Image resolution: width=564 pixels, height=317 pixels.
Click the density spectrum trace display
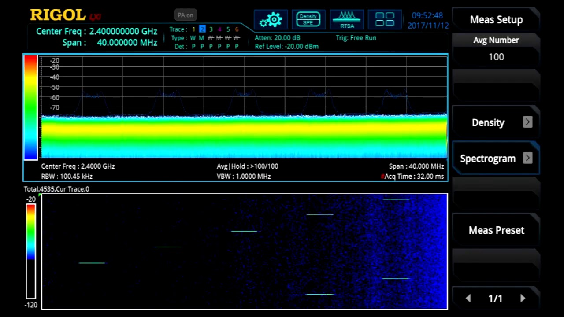pos(244,107)
